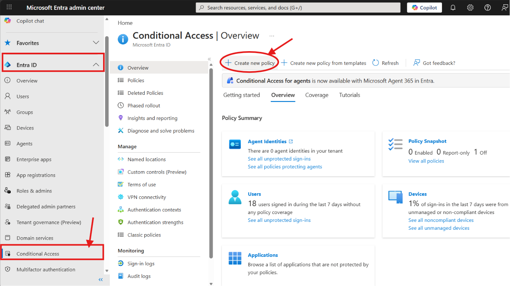
Task: Click Create new policy
Action: point(250,63)
